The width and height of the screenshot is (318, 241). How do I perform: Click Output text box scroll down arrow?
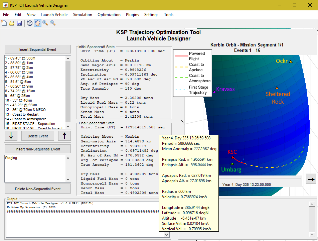166,235
